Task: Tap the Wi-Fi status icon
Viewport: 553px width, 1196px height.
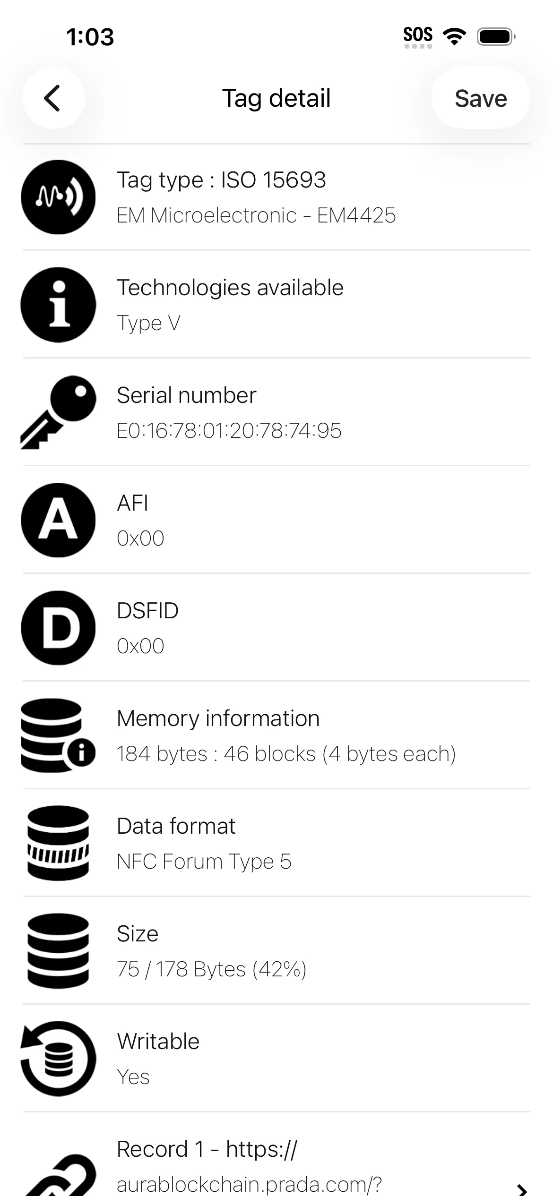Action: tap(455, 36)
